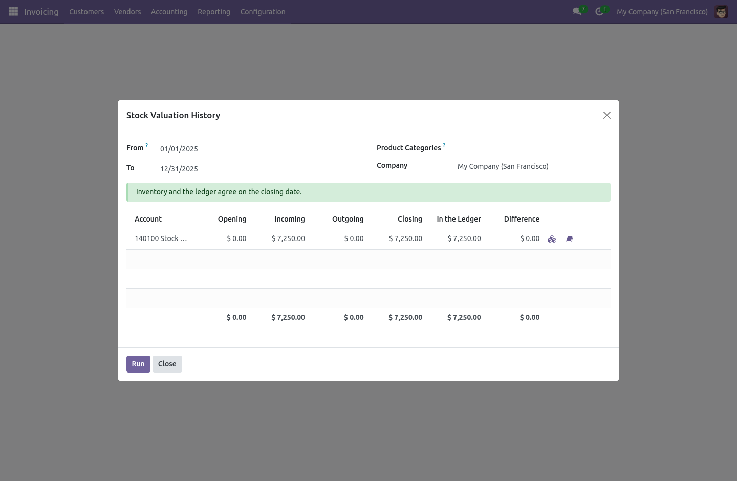This screenshot has width=737, height=481.
Task: Click the Run button
Action: (x=138, y=364)
